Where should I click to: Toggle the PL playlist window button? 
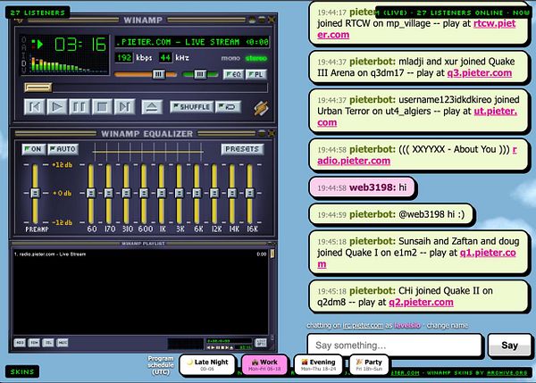[256, 74]
